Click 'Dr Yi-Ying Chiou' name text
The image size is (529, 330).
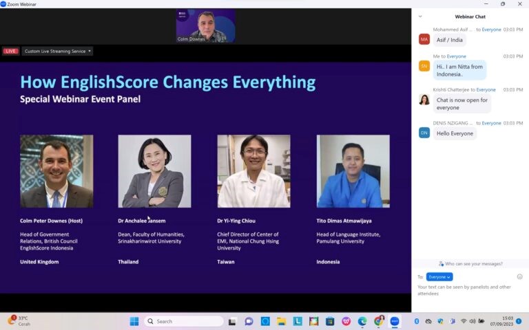tap(236, 221)
